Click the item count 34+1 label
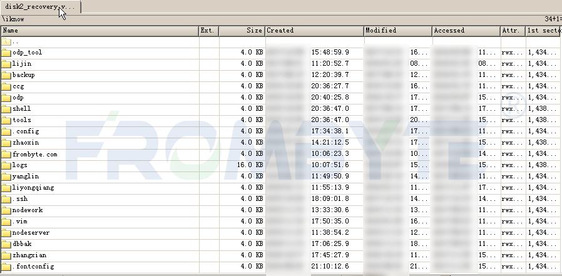 coord(553,19)
